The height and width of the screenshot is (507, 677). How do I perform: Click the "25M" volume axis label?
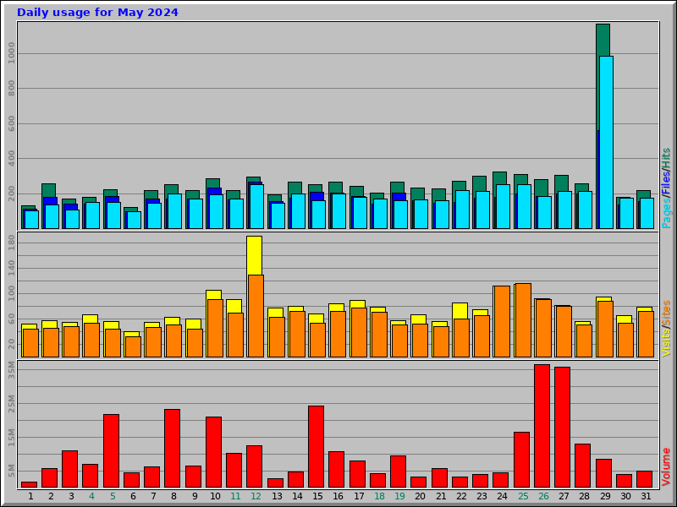[x=11, y=404]
